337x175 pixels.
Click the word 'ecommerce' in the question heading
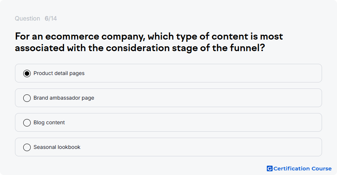click(72, 37)
